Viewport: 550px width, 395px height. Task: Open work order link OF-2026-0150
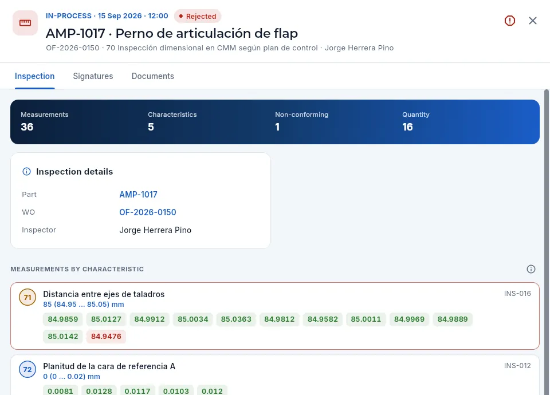pyautogui.click(x=148, y=212)
